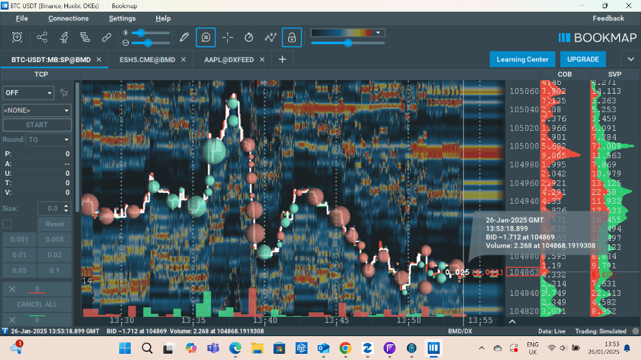This screenshot has width=641, height=360.
Task: Tick the checkbox beside the Reset button
Action: 8,224
